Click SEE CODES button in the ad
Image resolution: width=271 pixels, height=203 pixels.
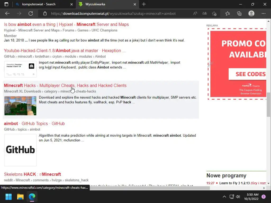tap(248, 74)
